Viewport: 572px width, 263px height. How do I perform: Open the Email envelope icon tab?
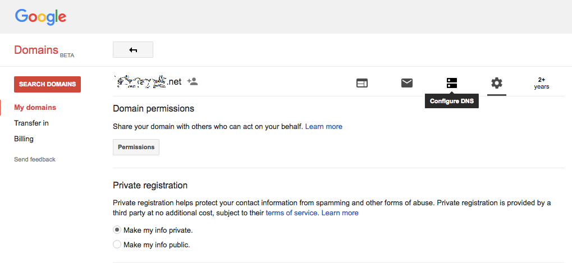(407, 83)
